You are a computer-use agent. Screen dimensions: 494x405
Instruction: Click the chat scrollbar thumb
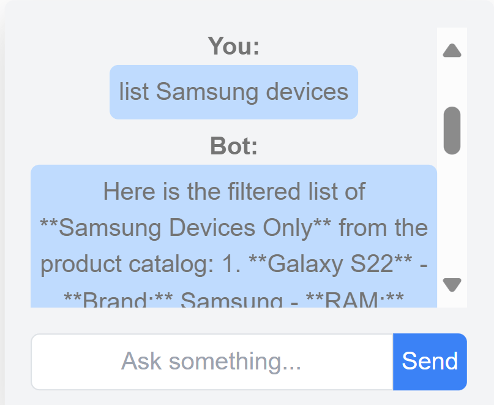point(452,131)
